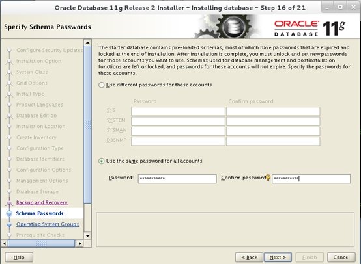Click the Next button
Image resolution: width=361 pixels, height=264 pixels.
pyautogui.click(x=278, y=257)
